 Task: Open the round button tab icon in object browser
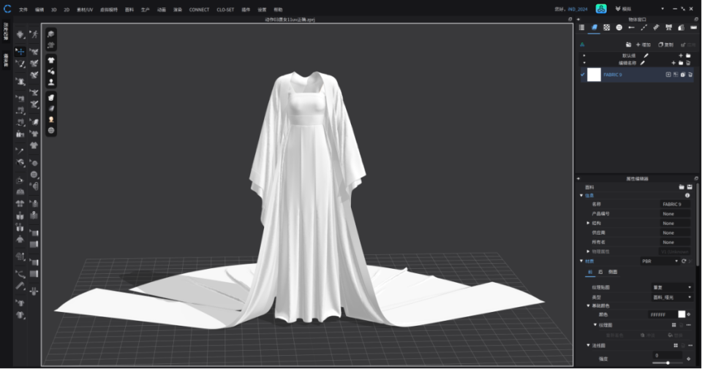pos(619,28)
